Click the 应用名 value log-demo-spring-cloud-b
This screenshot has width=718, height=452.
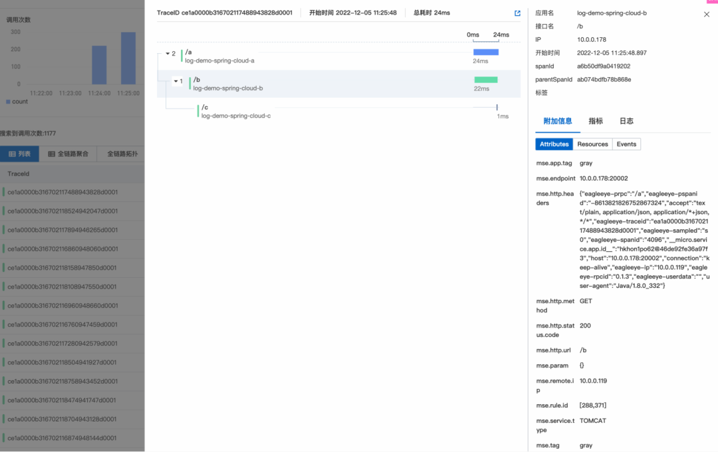612,13
